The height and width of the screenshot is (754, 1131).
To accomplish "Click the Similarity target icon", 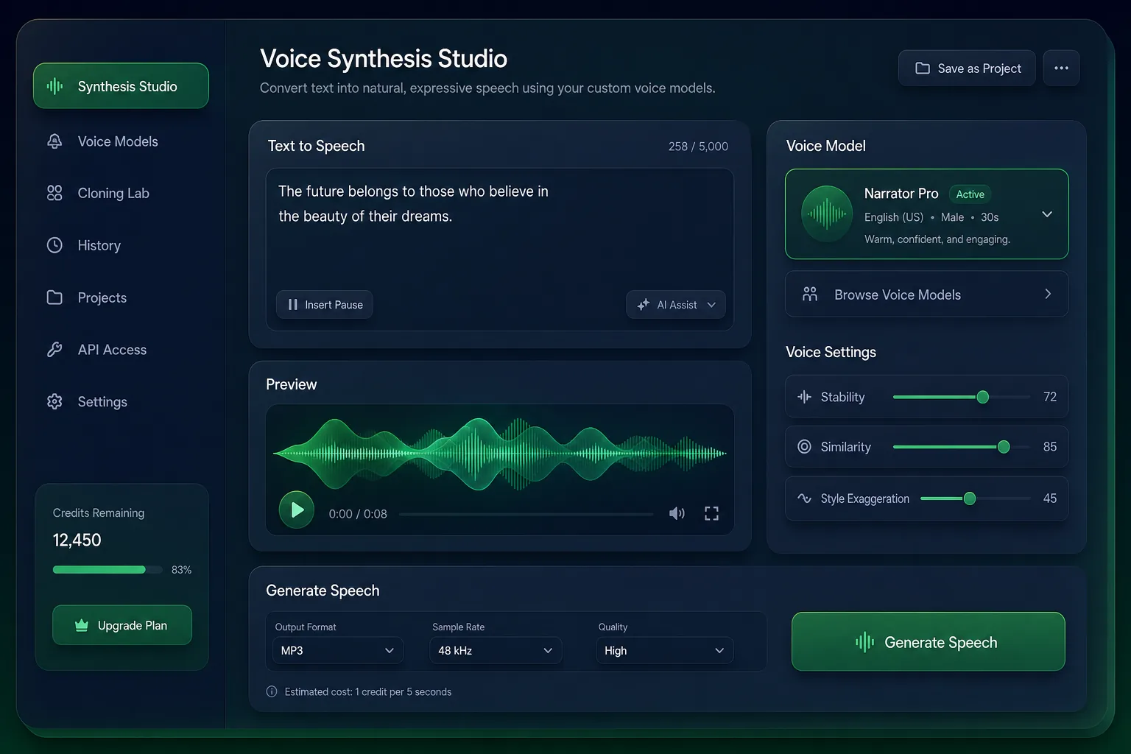I will point(804,447).
